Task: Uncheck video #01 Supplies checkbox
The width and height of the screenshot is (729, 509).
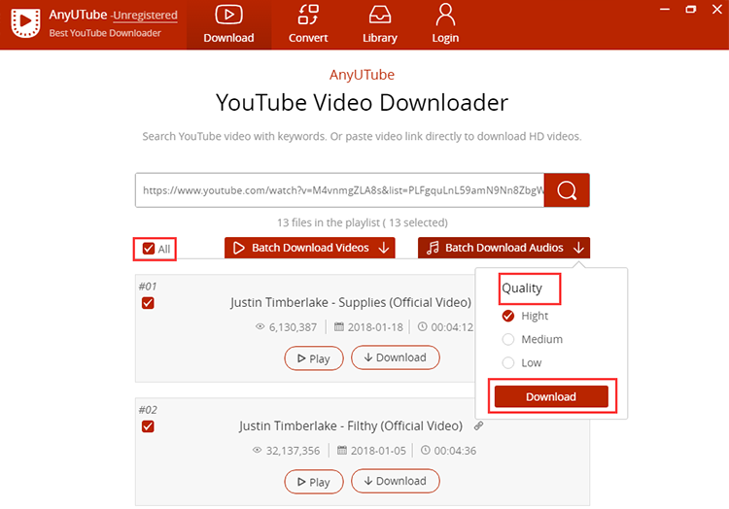Action: coord(148,303)
